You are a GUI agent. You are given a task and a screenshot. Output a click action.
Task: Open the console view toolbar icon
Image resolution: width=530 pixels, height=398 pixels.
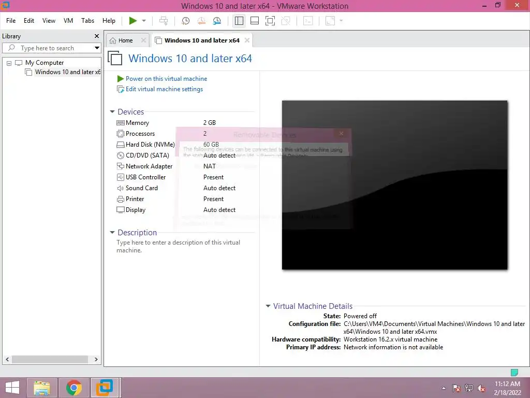tap(308, 21)
